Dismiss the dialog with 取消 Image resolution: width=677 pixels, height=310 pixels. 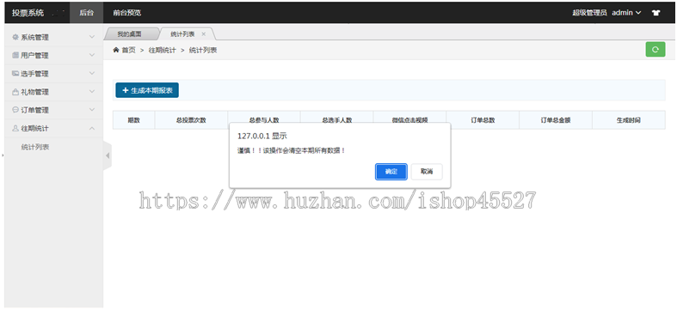[427, 172]
